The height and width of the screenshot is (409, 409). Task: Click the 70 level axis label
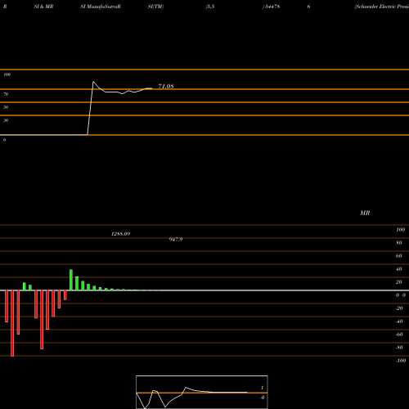6,94
